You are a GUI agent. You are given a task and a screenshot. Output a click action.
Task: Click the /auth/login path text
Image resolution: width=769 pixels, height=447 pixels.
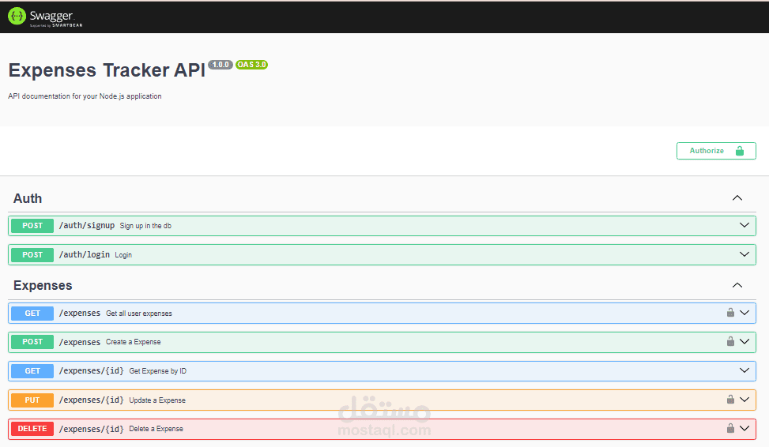(x=85, y=255)
